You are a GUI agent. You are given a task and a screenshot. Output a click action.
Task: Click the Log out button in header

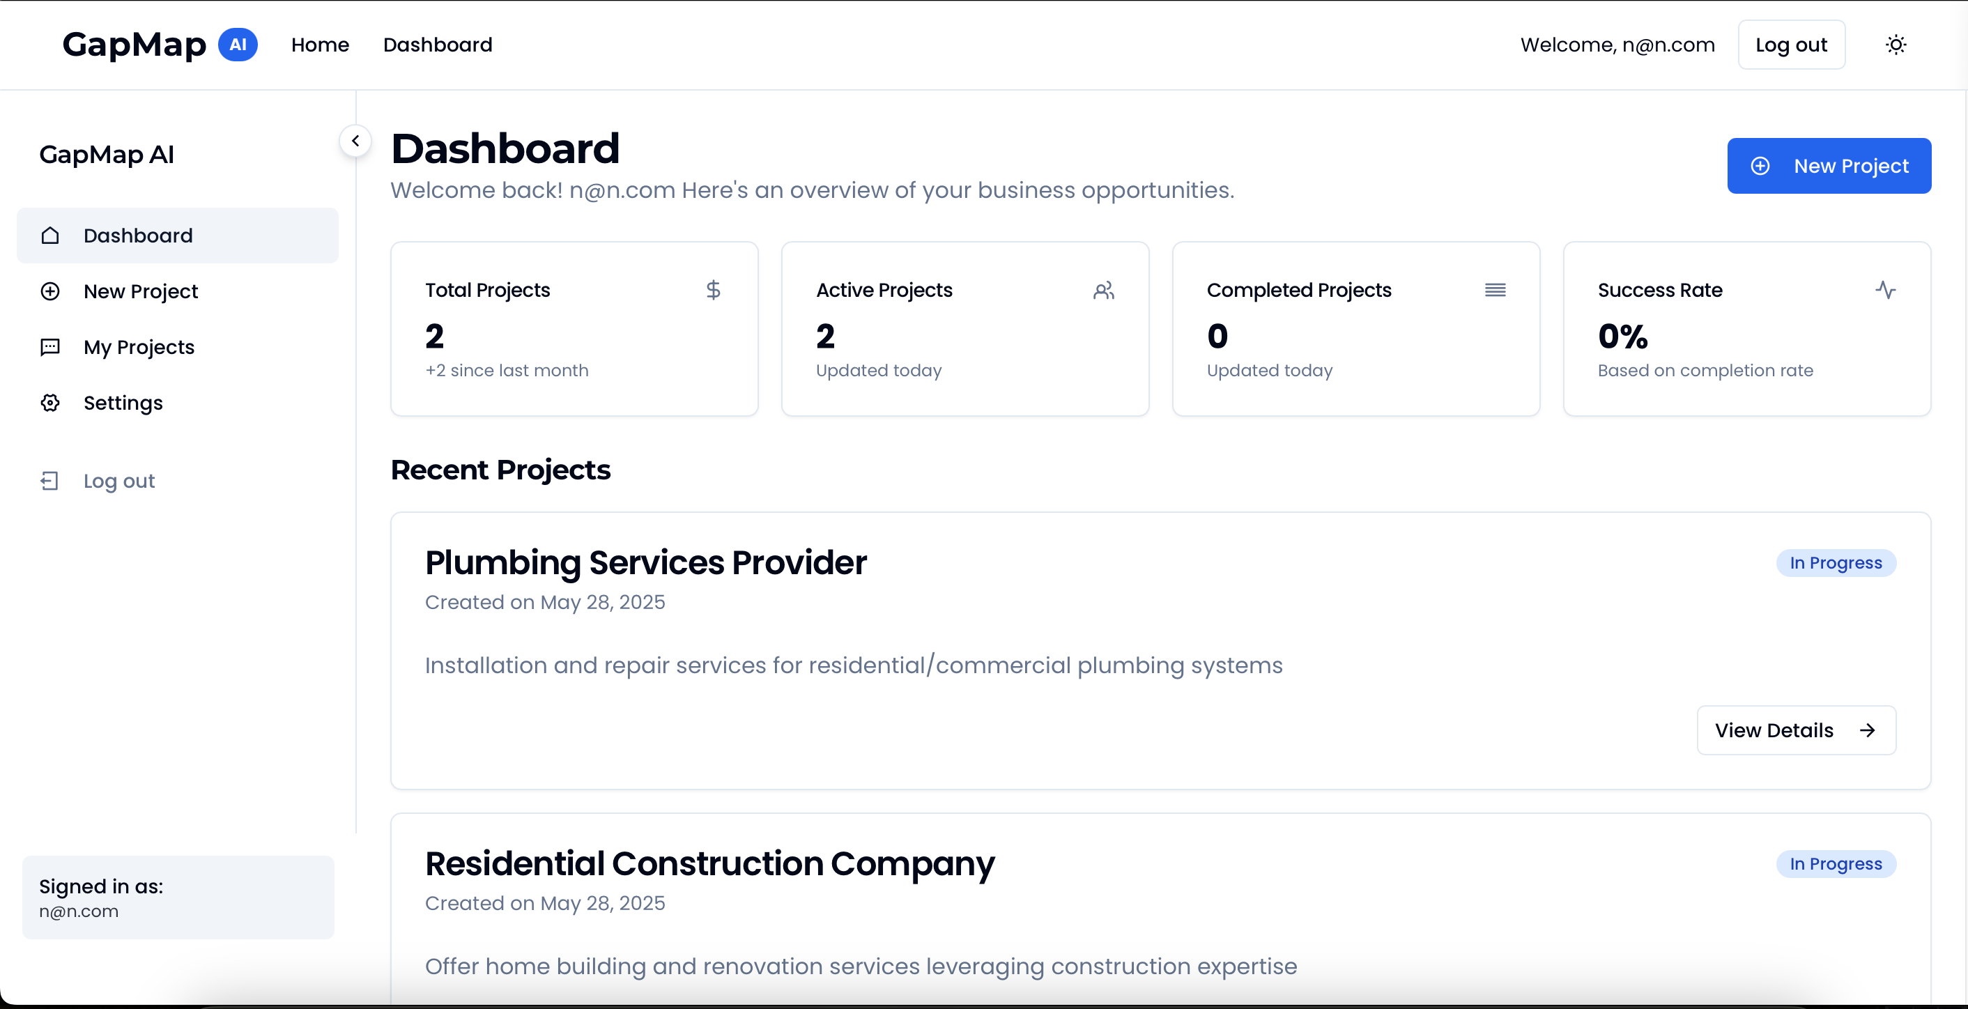coord(1791,45)
